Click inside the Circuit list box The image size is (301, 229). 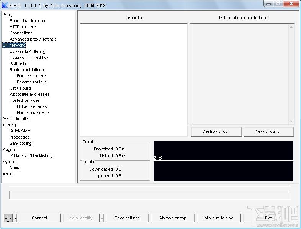click(x=134, y=80)
